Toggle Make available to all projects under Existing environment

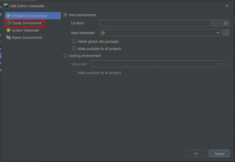(x=74, y=72)
